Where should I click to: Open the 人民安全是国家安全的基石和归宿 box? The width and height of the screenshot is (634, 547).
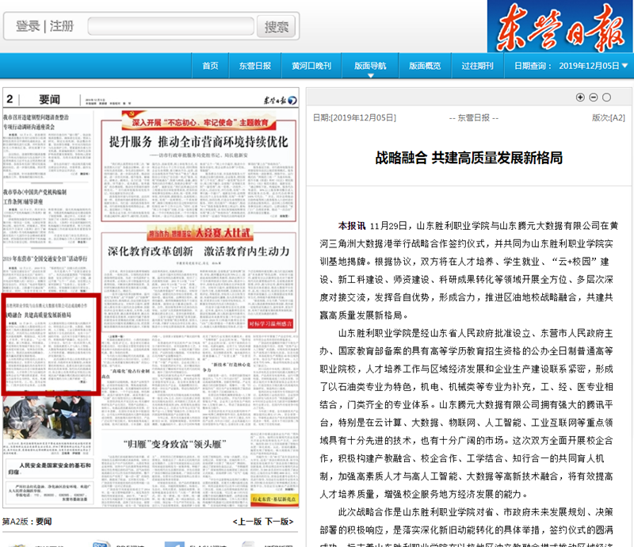click(x=49, y=469)
